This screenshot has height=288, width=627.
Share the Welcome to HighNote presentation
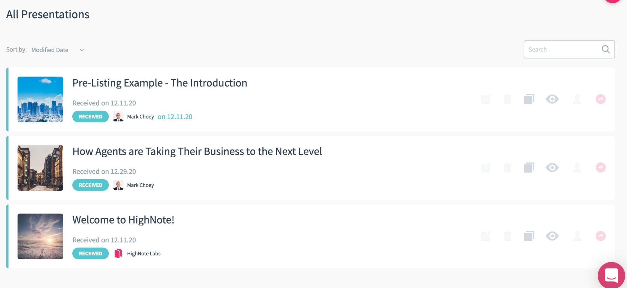coord(601,236)
